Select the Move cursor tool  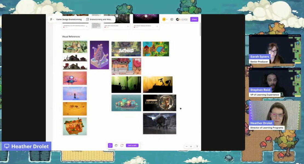tap(110, 145)
